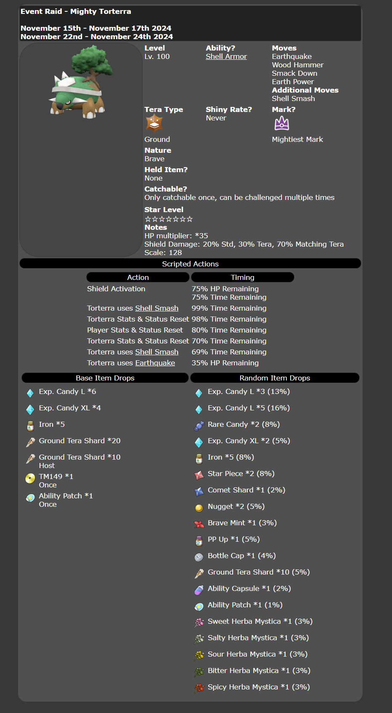Image resolution: width=392 pixels, height=713 pixels.
Task: Open the Shell Armor ability link
Action: (x=226, y=56)
